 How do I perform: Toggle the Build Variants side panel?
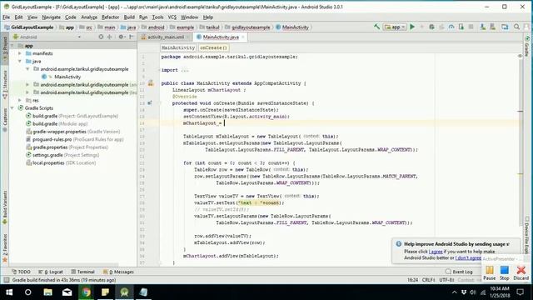[5, 207]
